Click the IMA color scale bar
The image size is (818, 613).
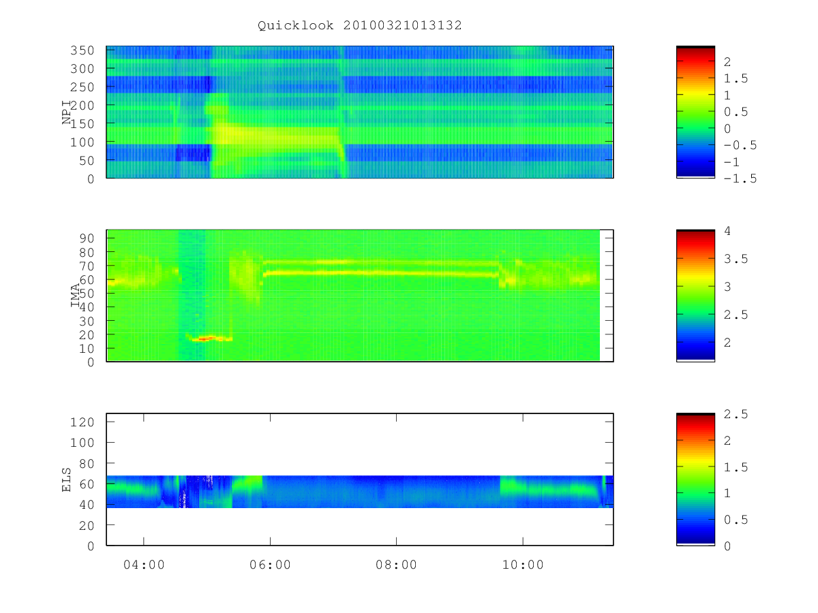[695, 296]
